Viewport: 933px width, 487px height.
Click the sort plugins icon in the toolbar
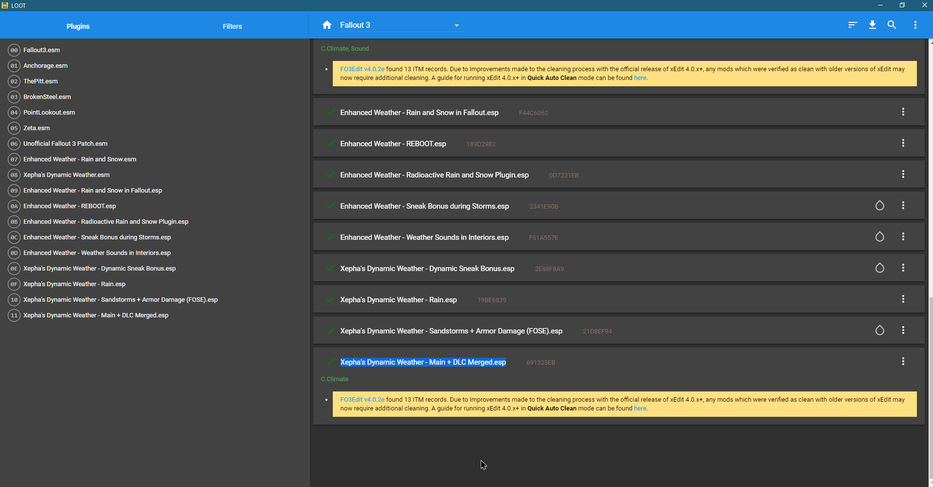point(852,25)
